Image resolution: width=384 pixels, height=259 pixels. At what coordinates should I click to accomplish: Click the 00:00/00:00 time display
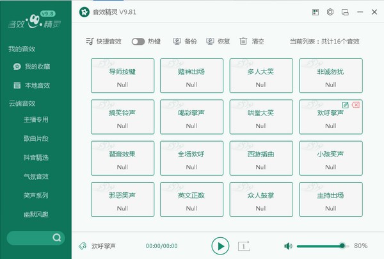162,246
